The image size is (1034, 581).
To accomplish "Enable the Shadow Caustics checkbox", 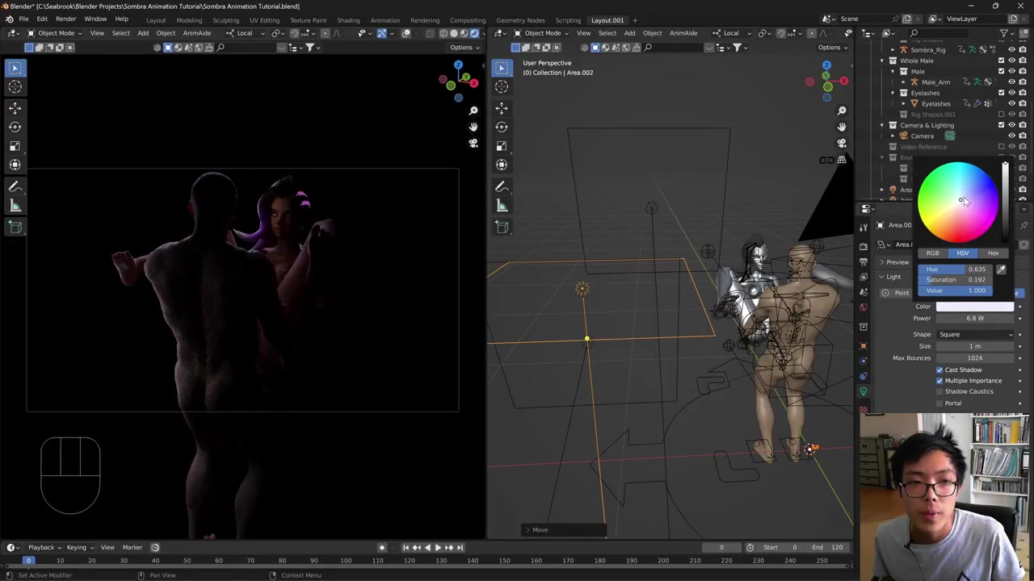I will coord(939,391).
